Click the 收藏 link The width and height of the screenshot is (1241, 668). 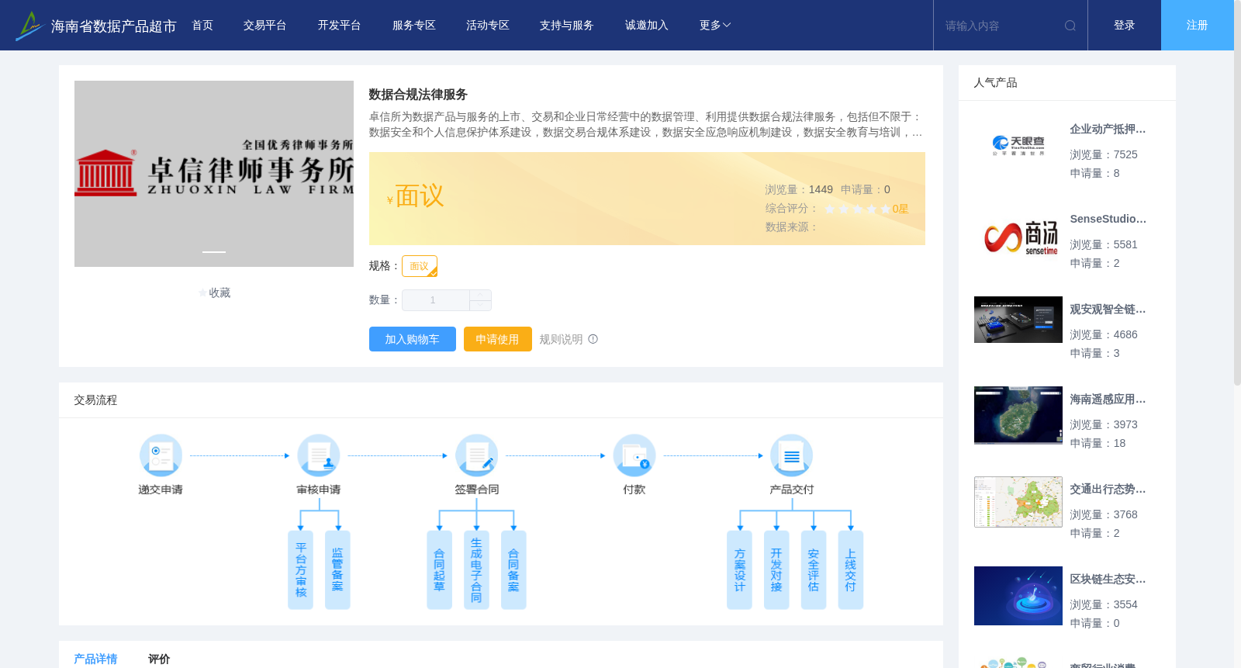(x=220, y=293)
